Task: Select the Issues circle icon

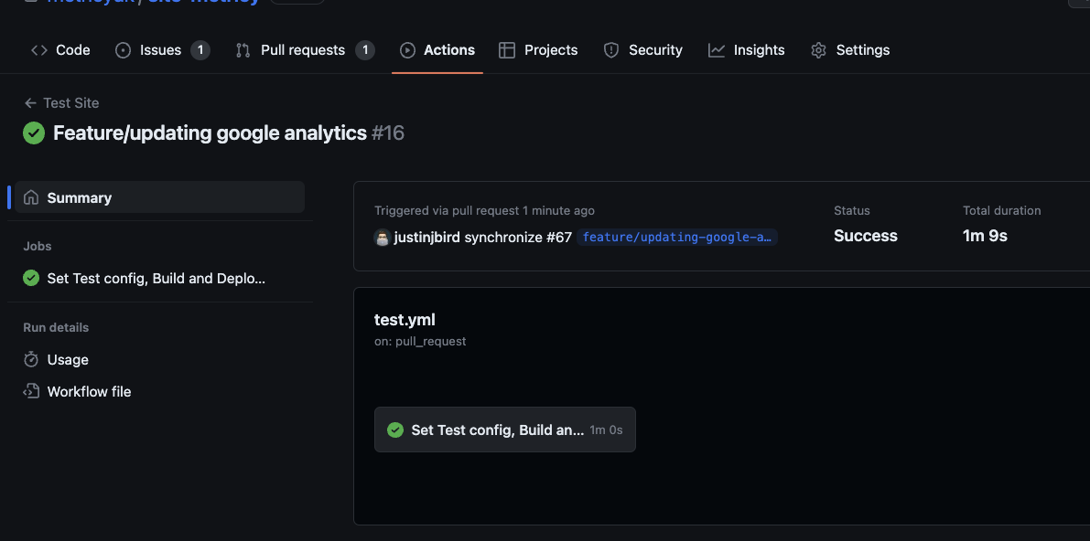Action: point(123,50)
